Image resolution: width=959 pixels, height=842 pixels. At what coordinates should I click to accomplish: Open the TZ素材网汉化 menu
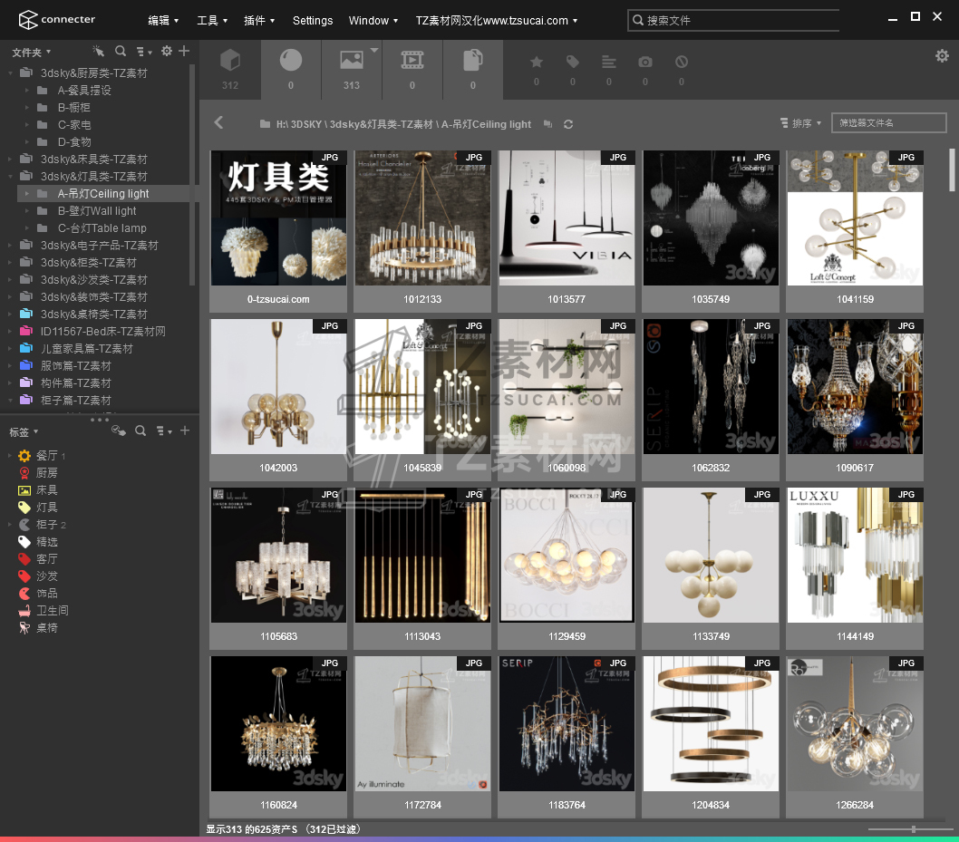(x=497, y=20)
